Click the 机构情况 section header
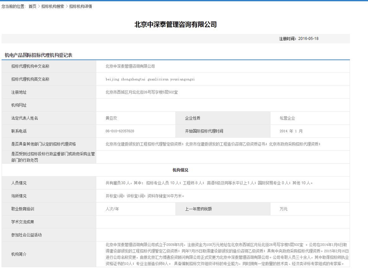This screenshot has height=275, width=368. [180, 170]
